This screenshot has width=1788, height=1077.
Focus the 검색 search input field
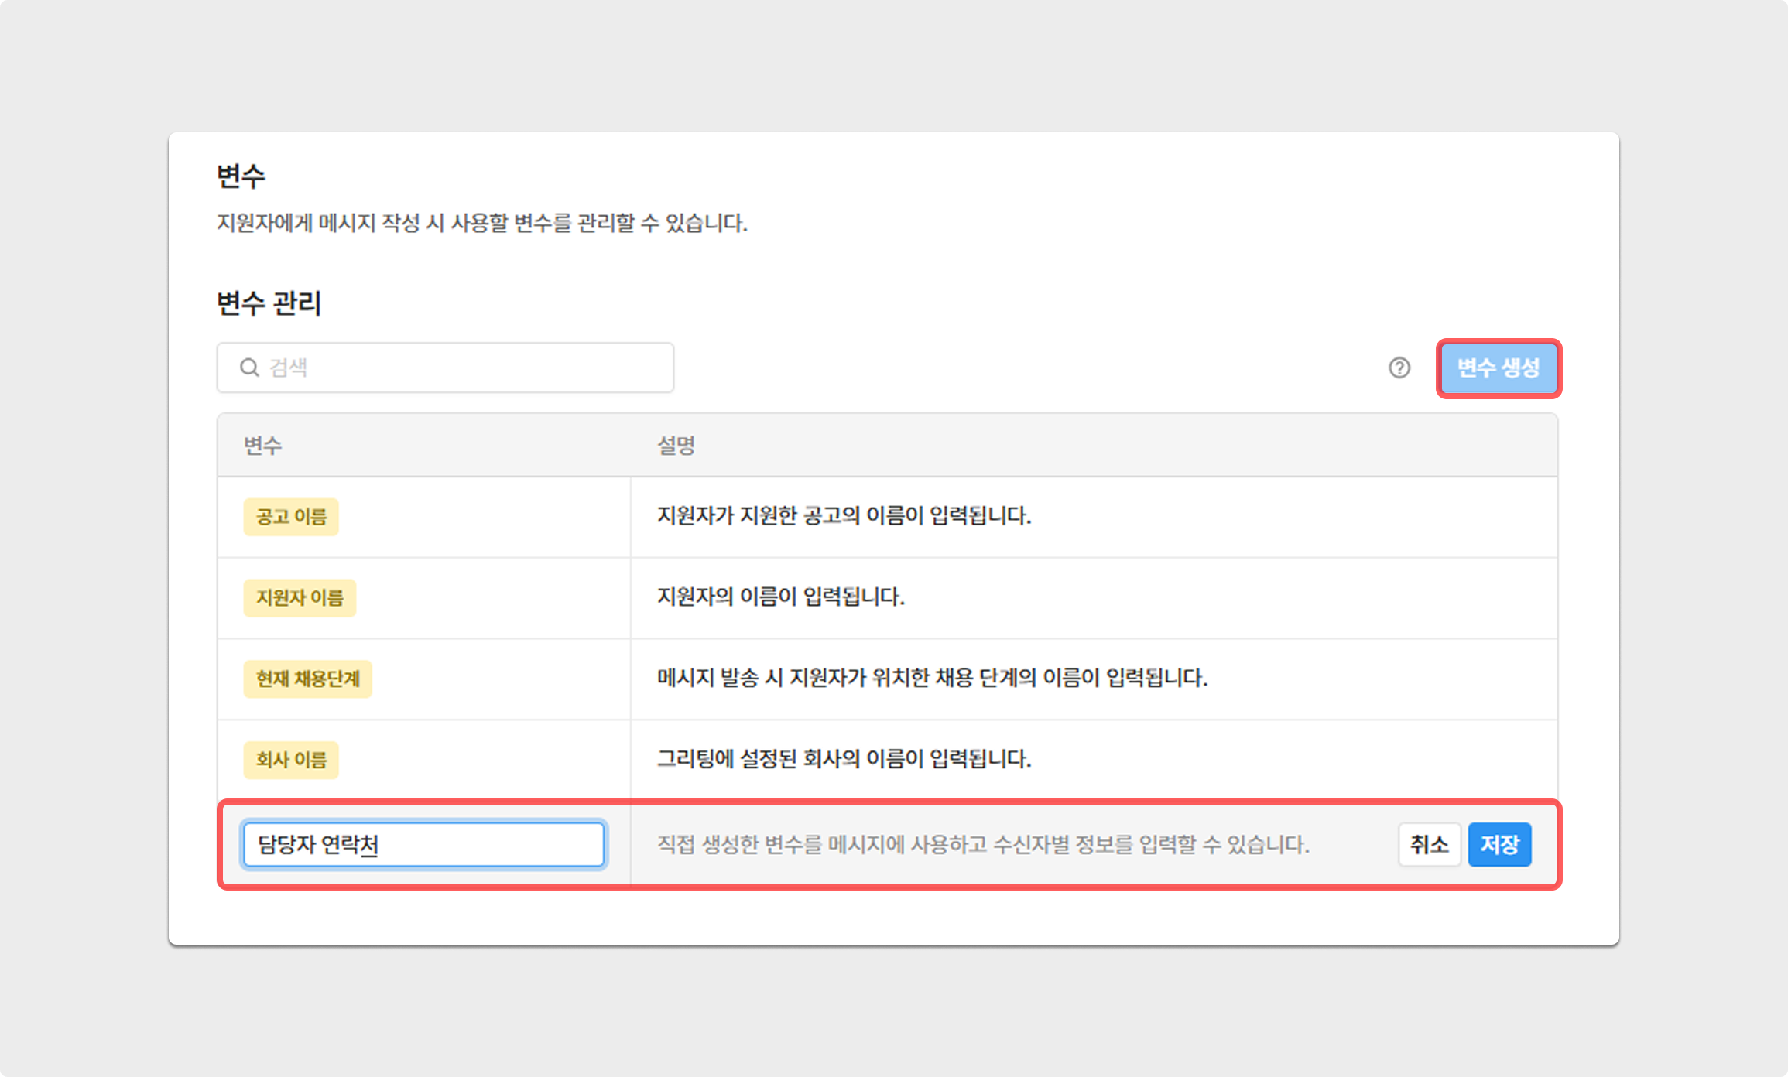(464, 368)
